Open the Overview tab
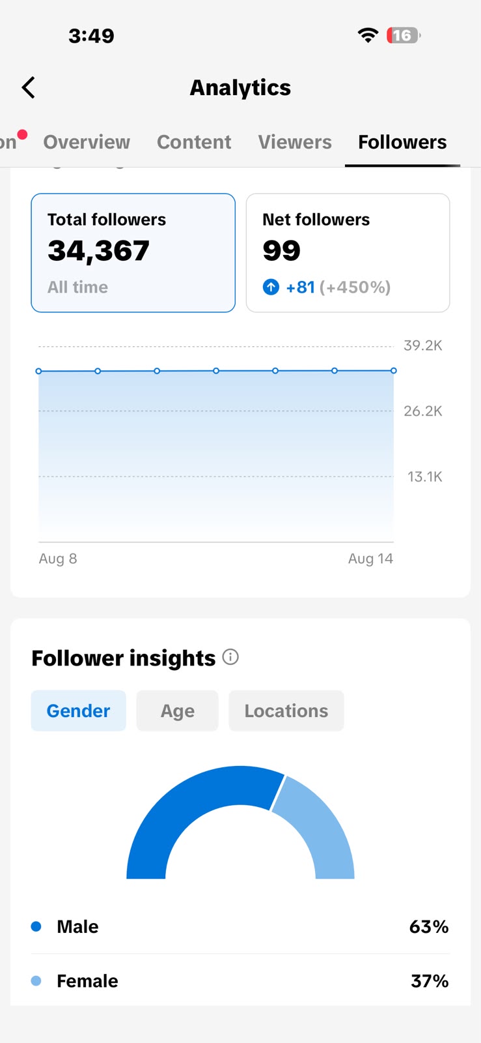481x1043 pixels. (87, 142)
